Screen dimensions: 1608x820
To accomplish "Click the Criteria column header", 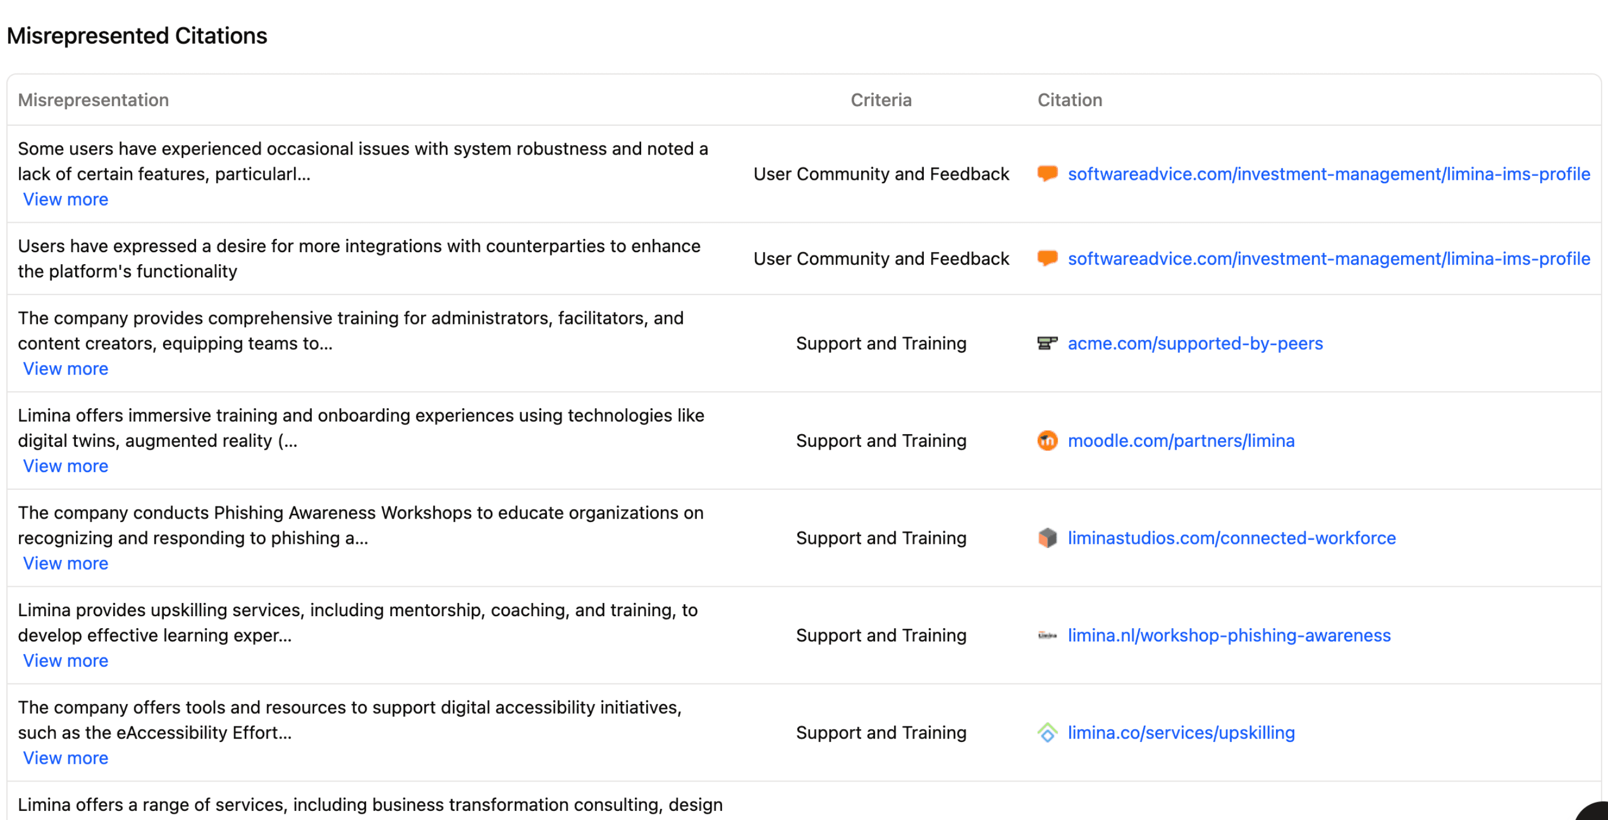I will pos(880,100).
